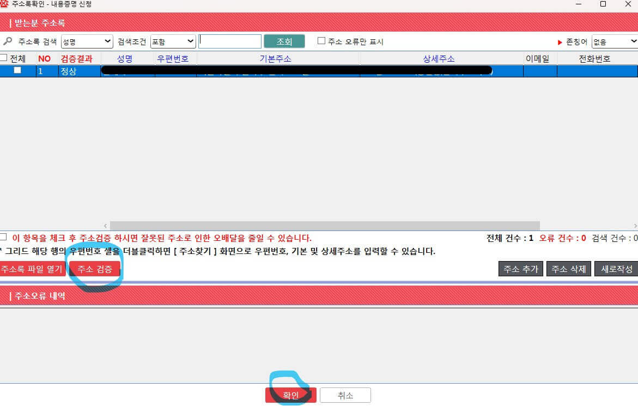Screen dimensions: 638x406
Task: Toggle the 전체 select-all checkbox
Action: point(4,58)
